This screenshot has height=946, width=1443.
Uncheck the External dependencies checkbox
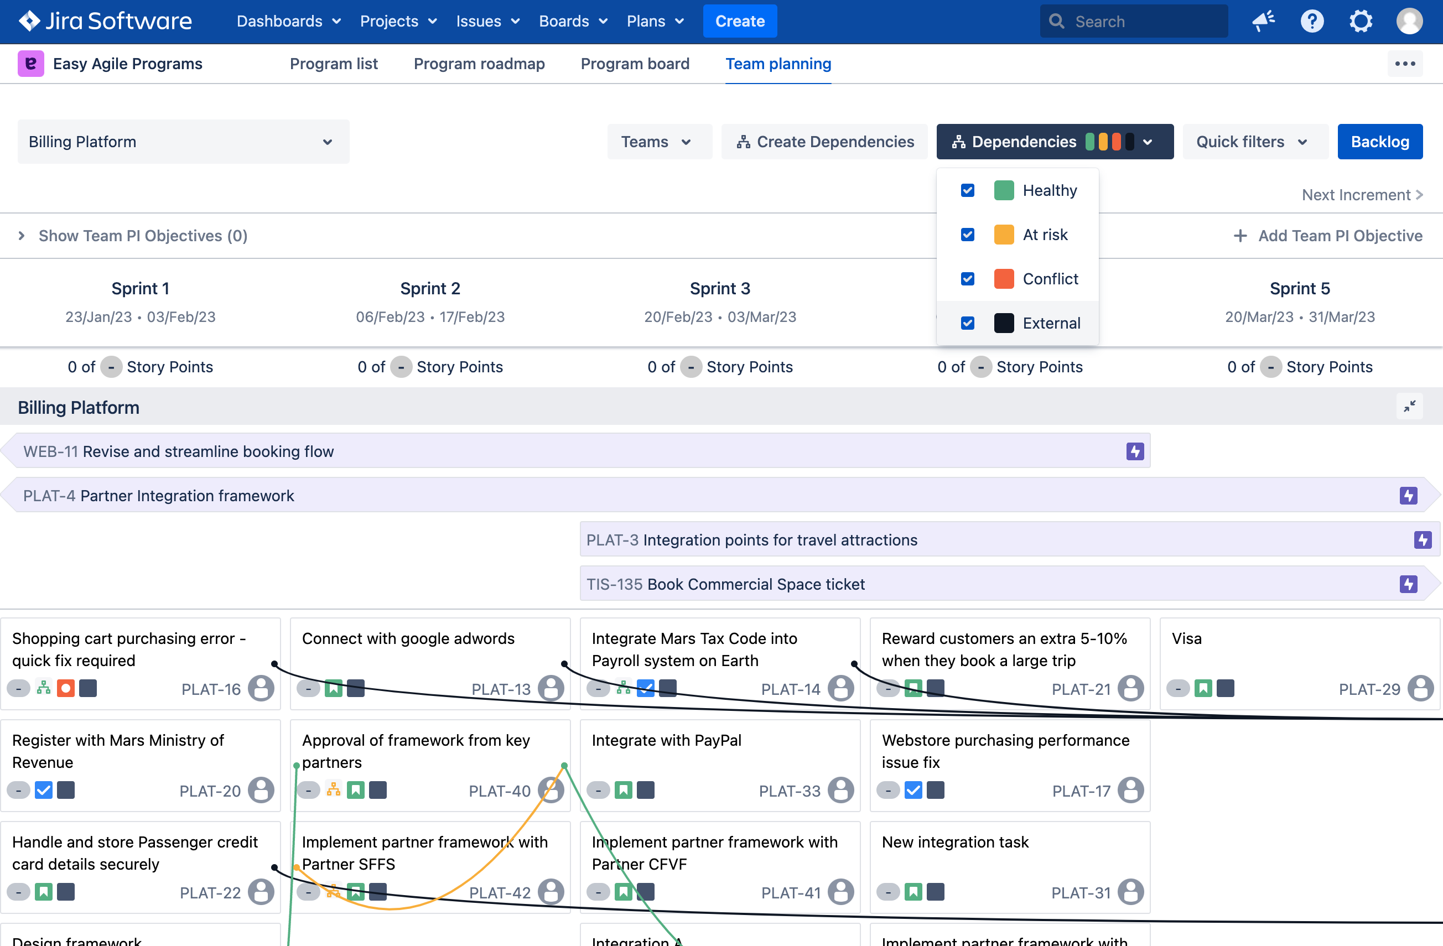968,323
